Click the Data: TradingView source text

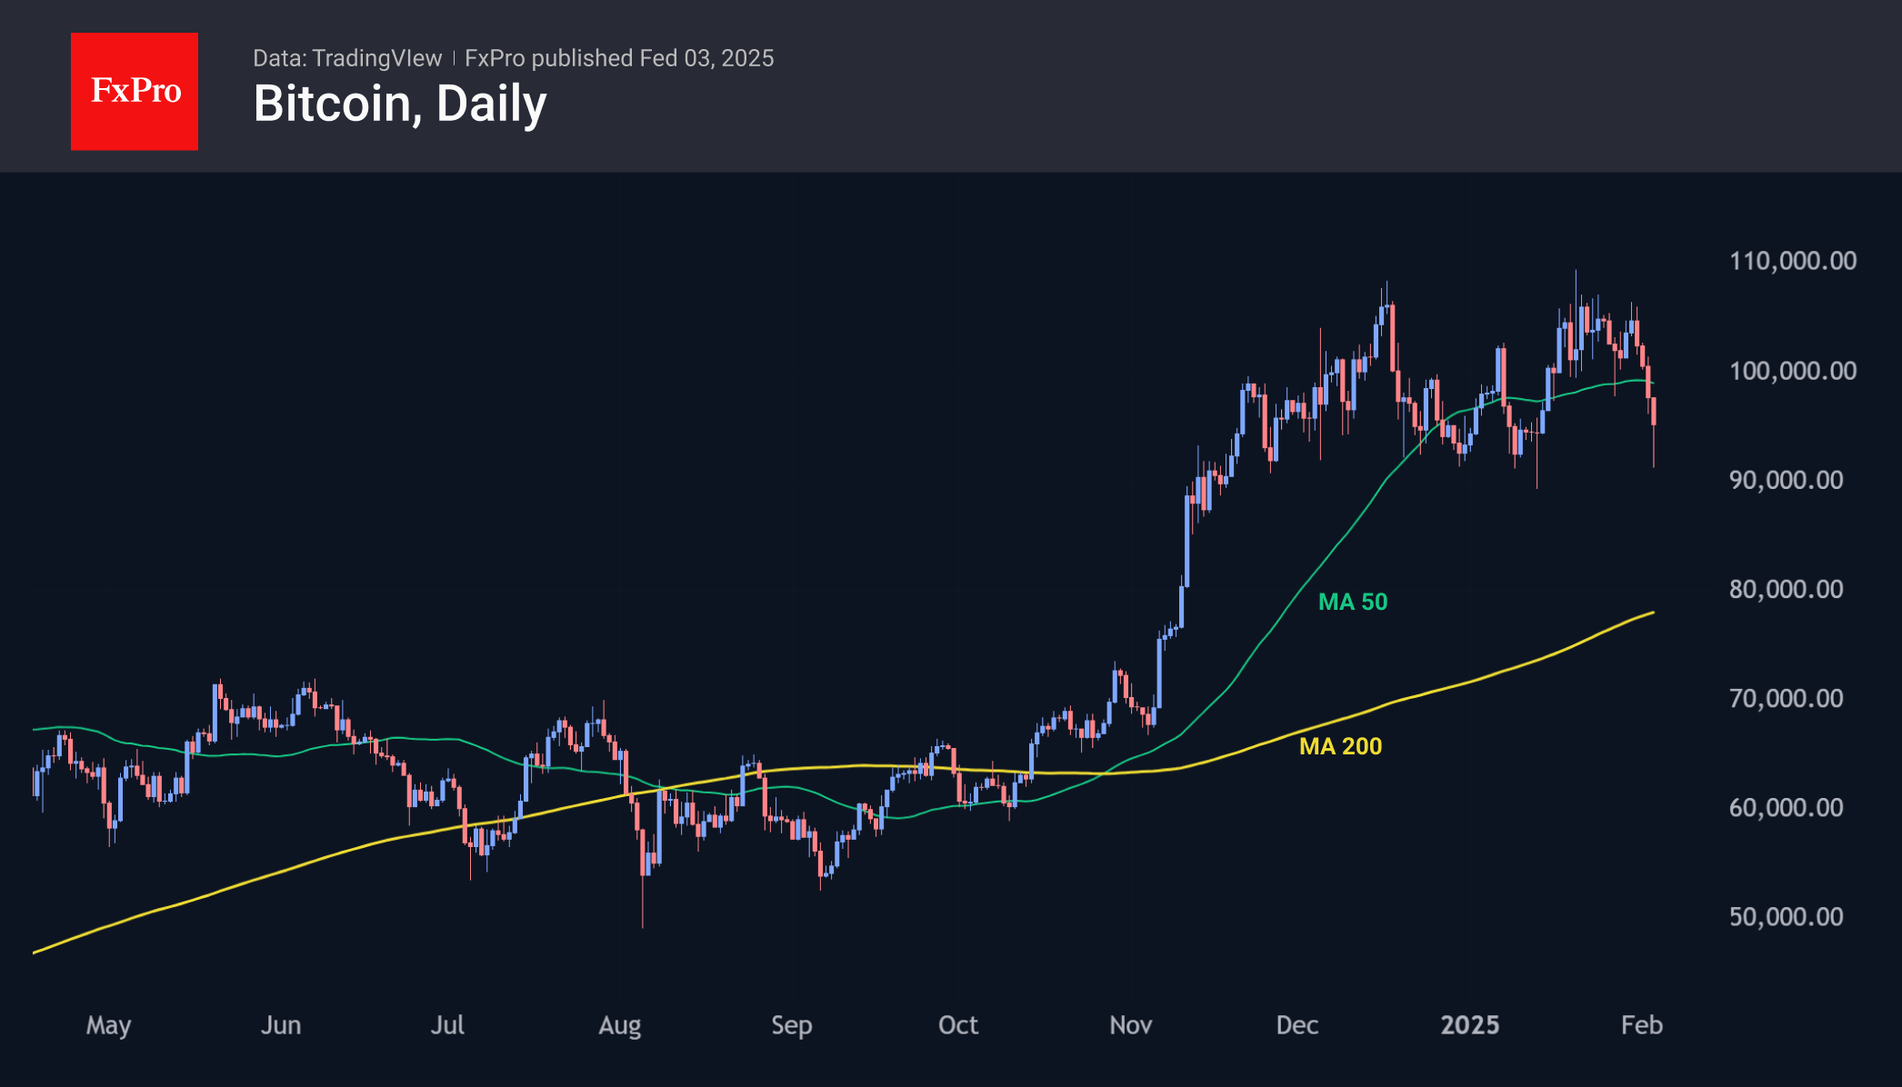pyautogui.click(x=347, y=58)
